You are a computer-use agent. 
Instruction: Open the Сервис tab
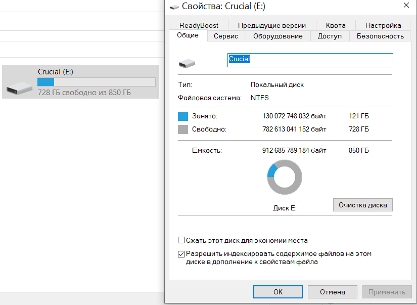tap(226, 36)
